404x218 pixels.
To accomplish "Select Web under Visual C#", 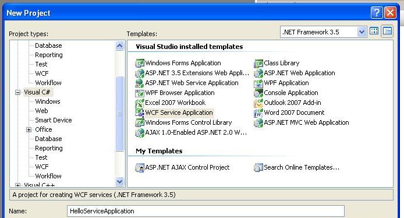I will tap(41, 111).
